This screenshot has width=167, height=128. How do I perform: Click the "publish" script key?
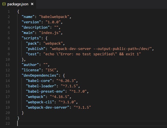(x=36, y=49)
